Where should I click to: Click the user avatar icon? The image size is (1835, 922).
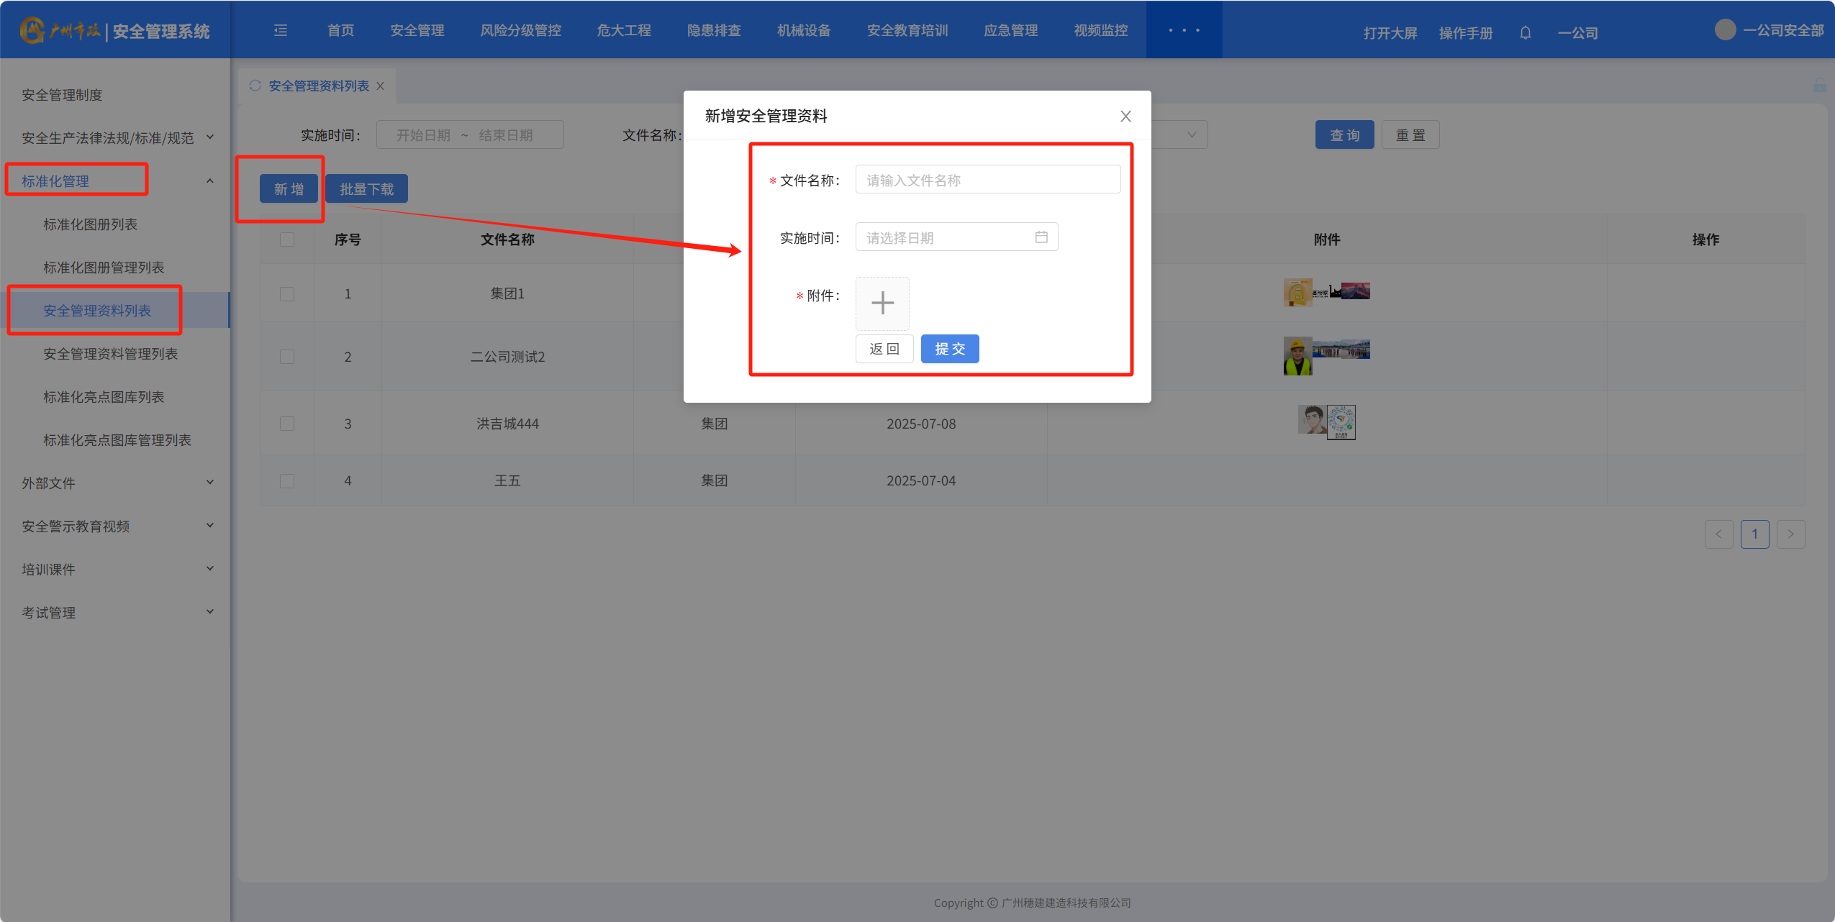coord(1725,30)
